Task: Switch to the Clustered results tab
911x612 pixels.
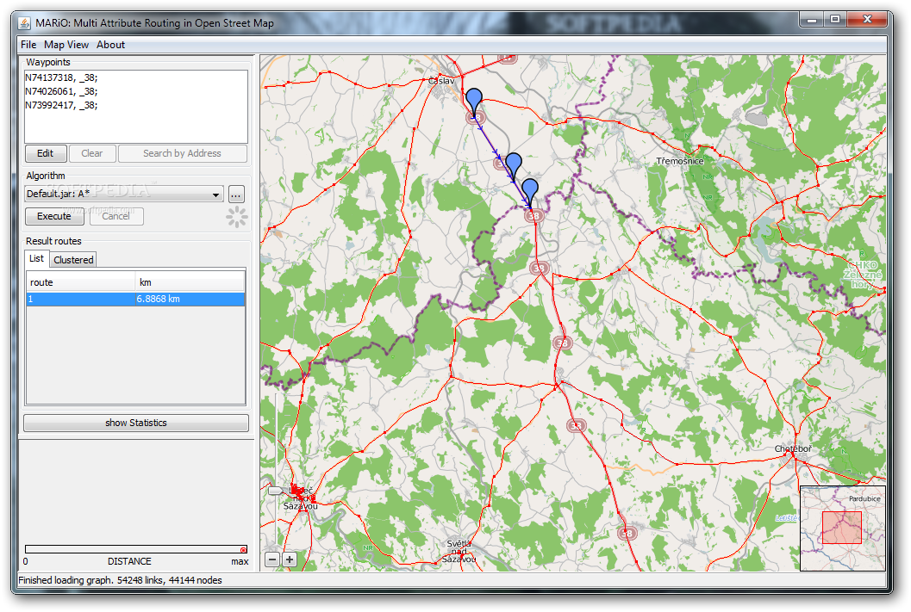Action: pyautogui.click(x=73, y=260)
